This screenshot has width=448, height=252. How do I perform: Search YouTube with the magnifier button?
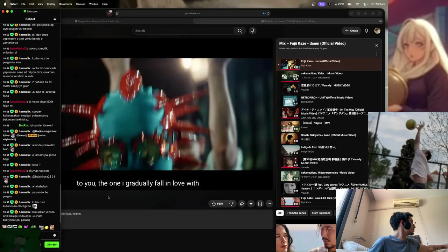(x=240, y=31)
